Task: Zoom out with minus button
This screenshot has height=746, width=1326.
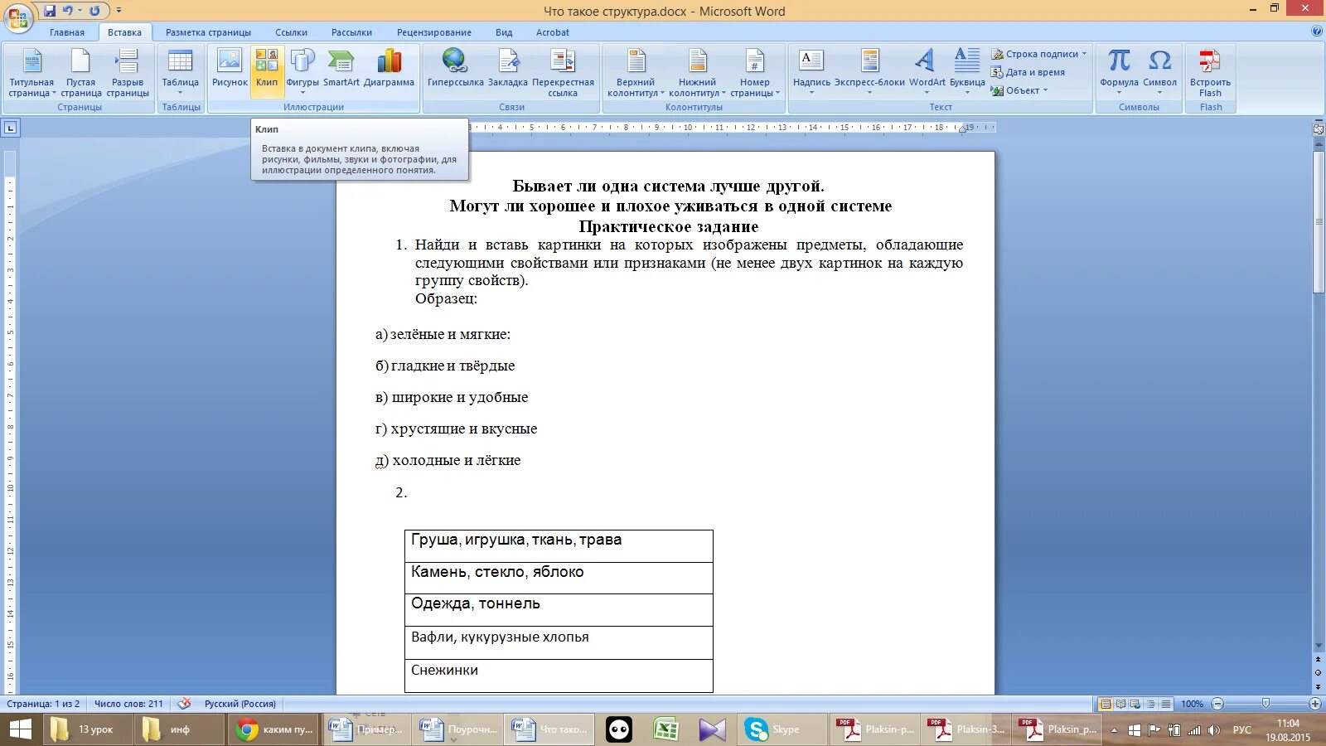Action: 1217,704
